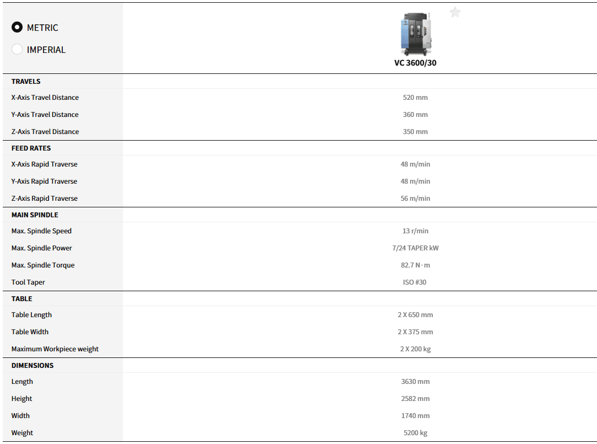Click the TRAVELS section header

[x=26, y=81]
